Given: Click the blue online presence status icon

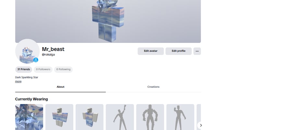Looking at the screenshot, I should coord(36,60).
